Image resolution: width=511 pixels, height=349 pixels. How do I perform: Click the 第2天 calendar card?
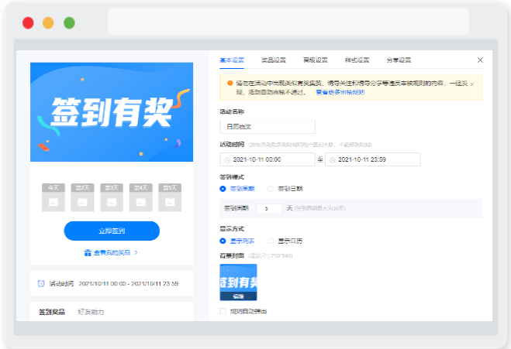(82, 197)
